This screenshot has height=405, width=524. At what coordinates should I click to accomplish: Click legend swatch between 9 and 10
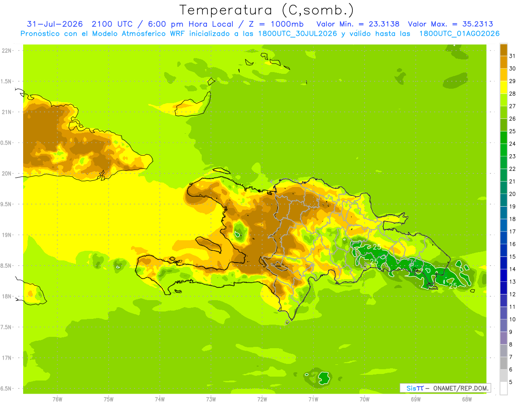(503, 325)
